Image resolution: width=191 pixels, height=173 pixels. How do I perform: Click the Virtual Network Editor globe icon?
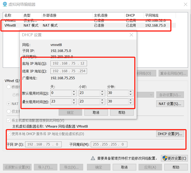pos(5,4)
